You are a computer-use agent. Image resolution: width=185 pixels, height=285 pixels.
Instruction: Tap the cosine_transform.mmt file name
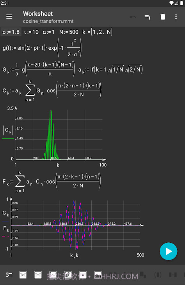pyautogui.click(x=48, y=21)
